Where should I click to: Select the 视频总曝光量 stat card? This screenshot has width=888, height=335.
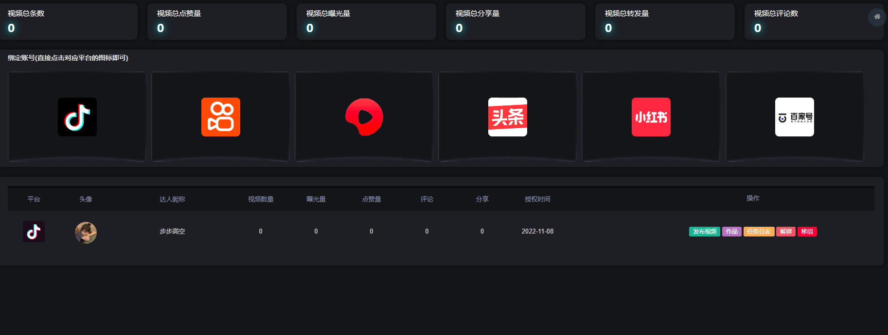coord(366,21)
